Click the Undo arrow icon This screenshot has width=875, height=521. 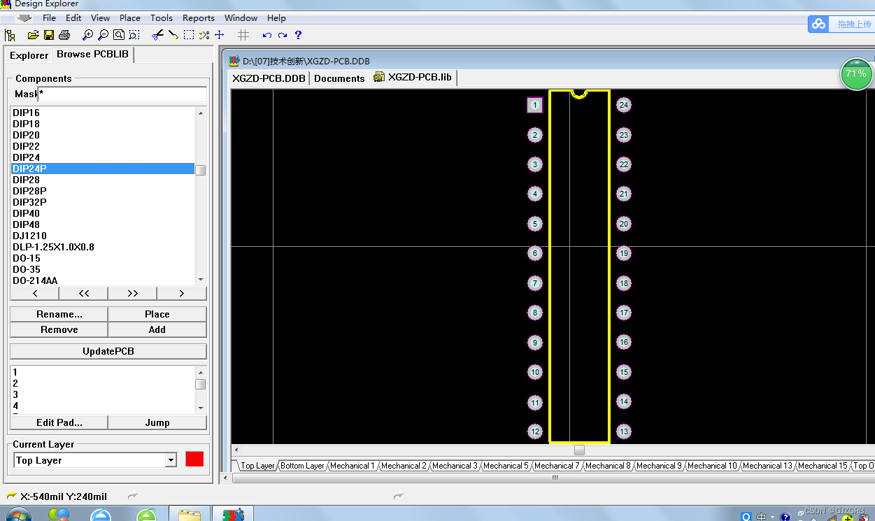tap(266, 35)
